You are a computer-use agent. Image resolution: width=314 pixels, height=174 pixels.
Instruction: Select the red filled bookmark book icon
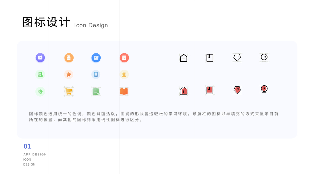tap(210, 90)
